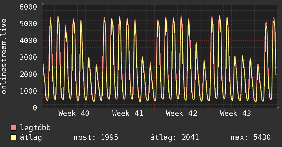Click the yellow átlag legend swatch
The width and height of the screenshot is (282, 147).
pyautogui.click(x=14, y=137)
